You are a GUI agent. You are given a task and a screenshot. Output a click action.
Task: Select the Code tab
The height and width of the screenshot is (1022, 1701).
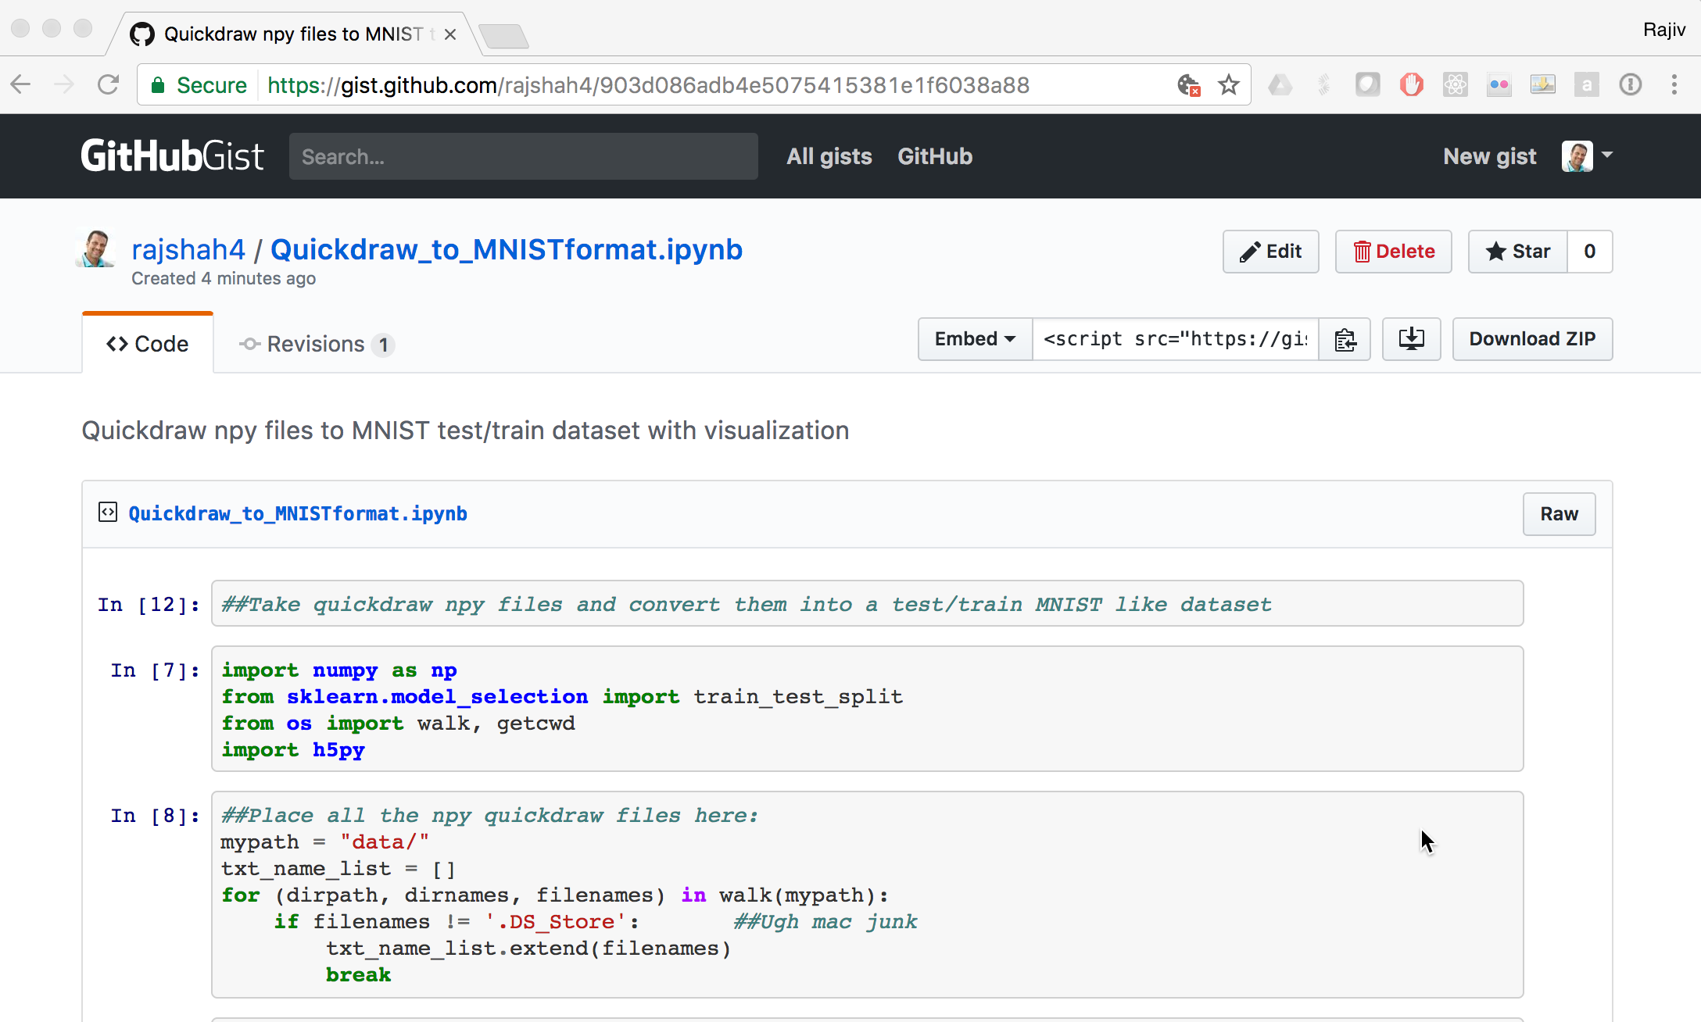pos(146,344)
